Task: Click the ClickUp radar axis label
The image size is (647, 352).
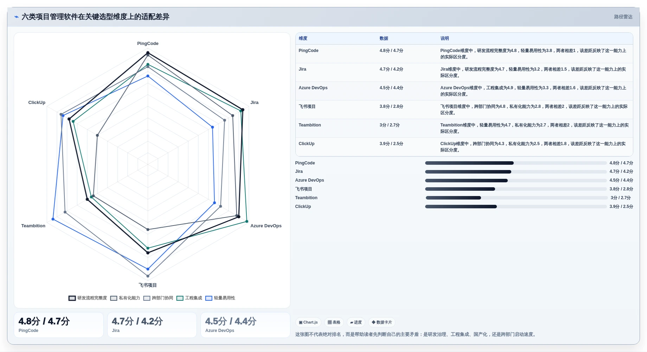Action: [x=37, y=103]
